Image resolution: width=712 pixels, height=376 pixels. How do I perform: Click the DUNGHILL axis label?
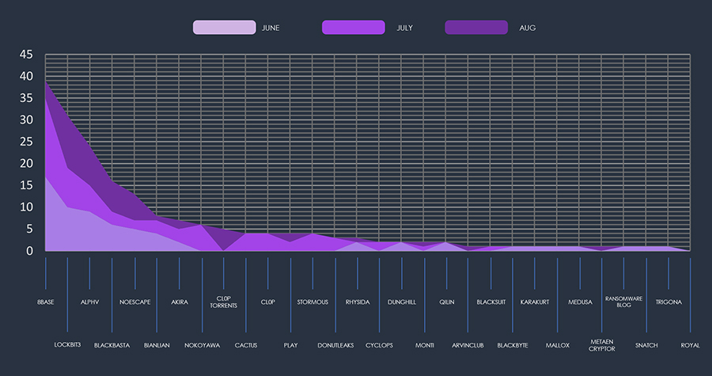pos(401,302)
